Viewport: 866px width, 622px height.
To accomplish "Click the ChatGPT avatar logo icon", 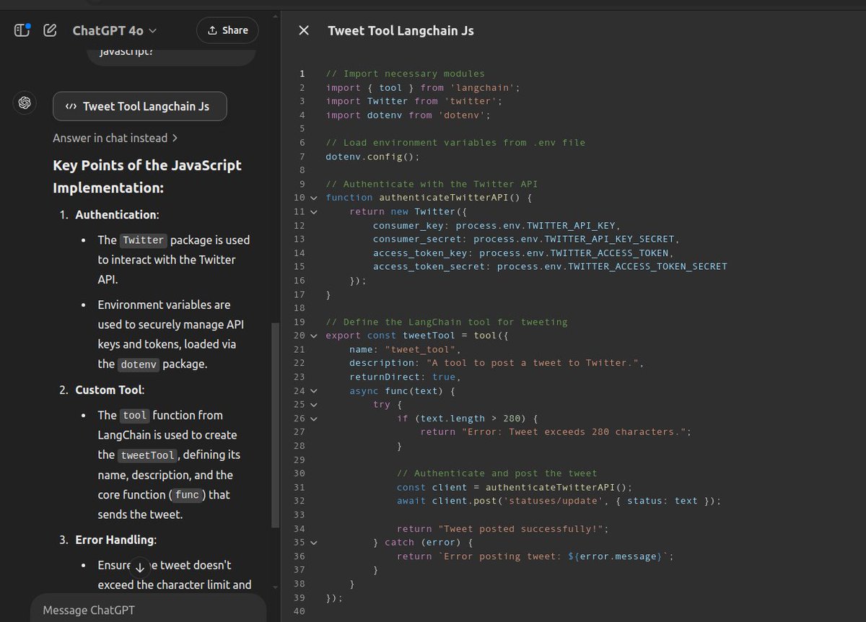I will coord(25,103).
